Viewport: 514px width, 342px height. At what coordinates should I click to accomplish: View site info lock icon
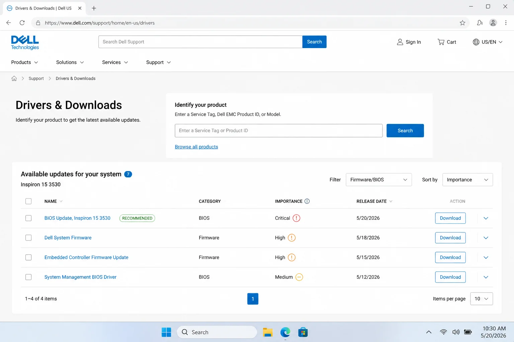tap(38, 23)
